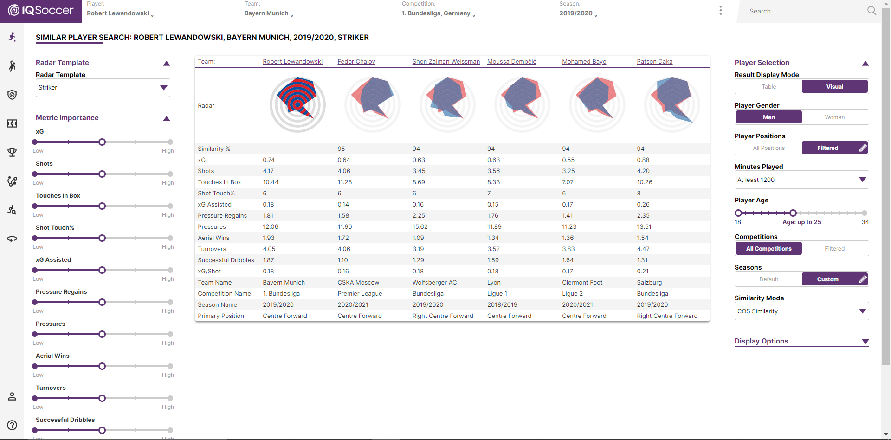Select All Positions option
This screenshot has width=891, height=440.
[x=768, y=148]
